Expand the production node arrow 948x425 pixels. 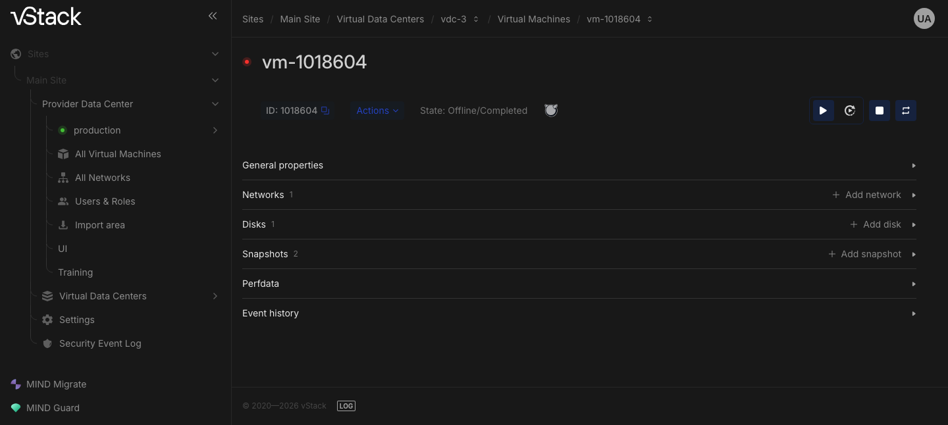pos(215,130)
